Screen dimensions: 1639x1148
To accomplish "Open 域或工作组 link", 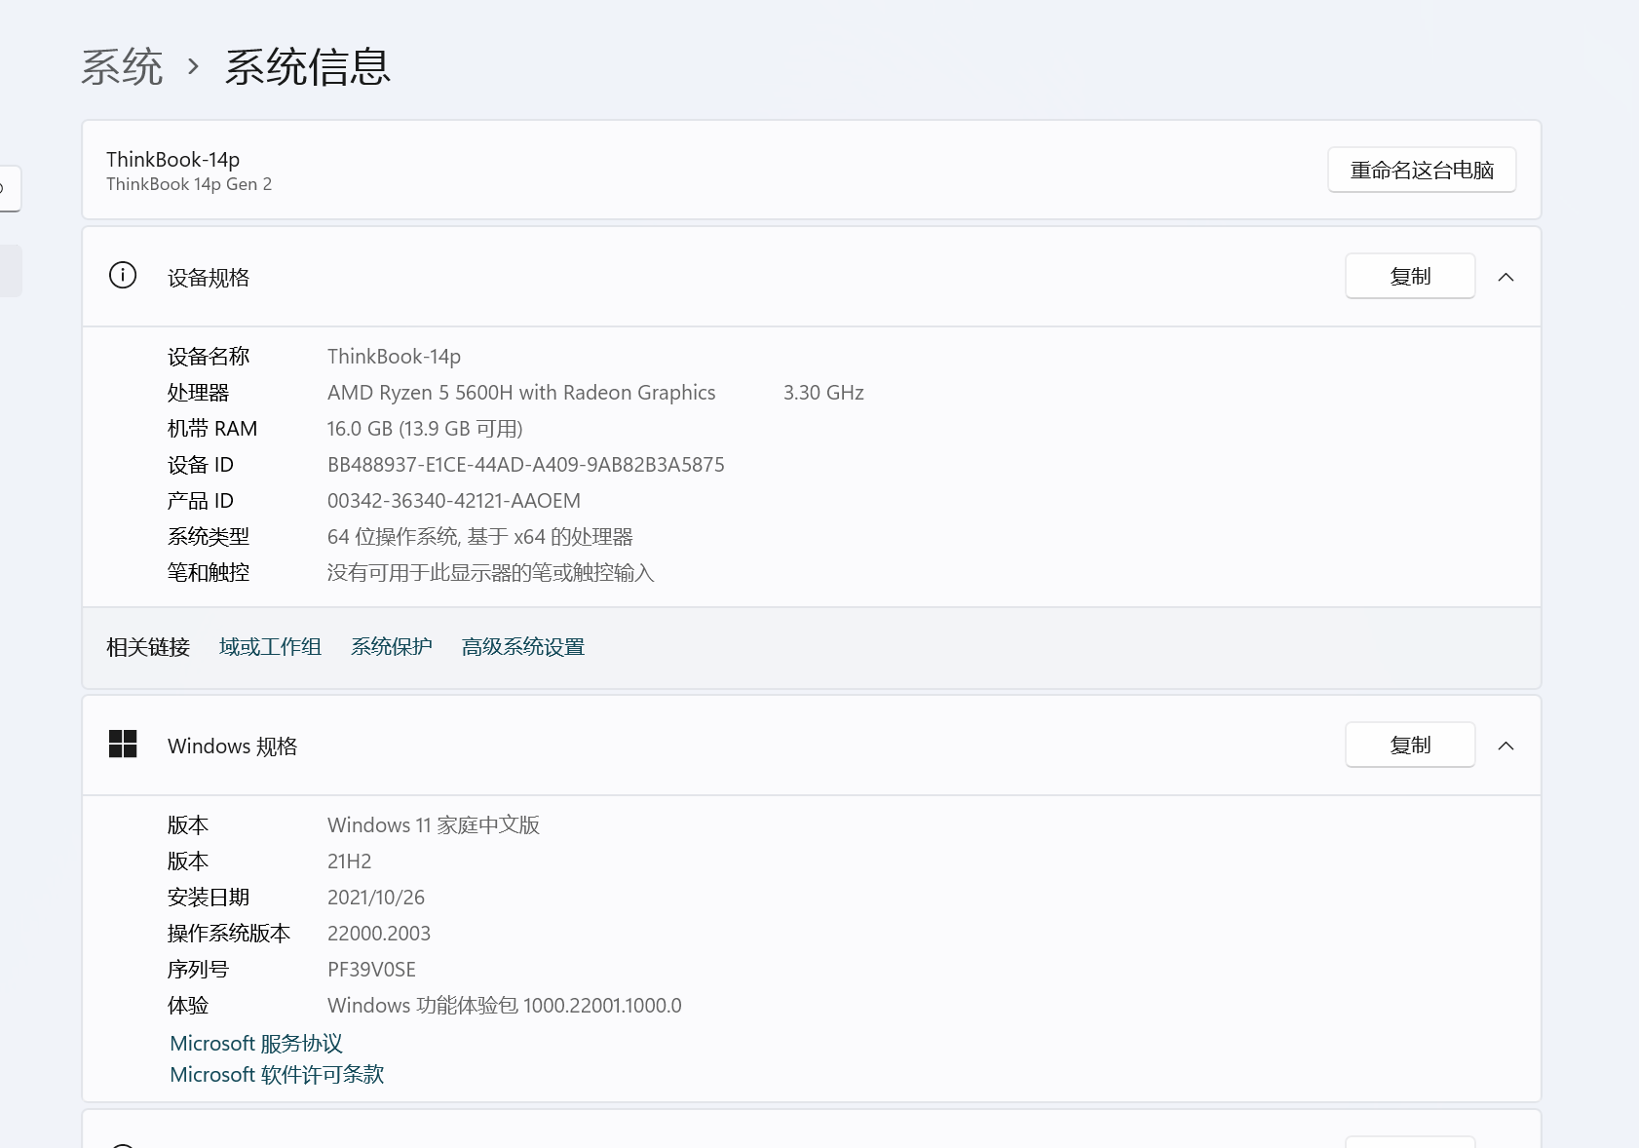I will pos(270,647).
